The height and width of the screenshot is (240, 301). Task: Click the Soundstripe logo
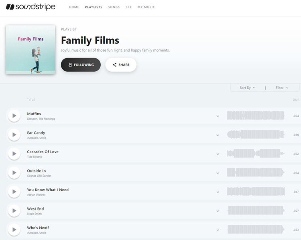[31, 7]
